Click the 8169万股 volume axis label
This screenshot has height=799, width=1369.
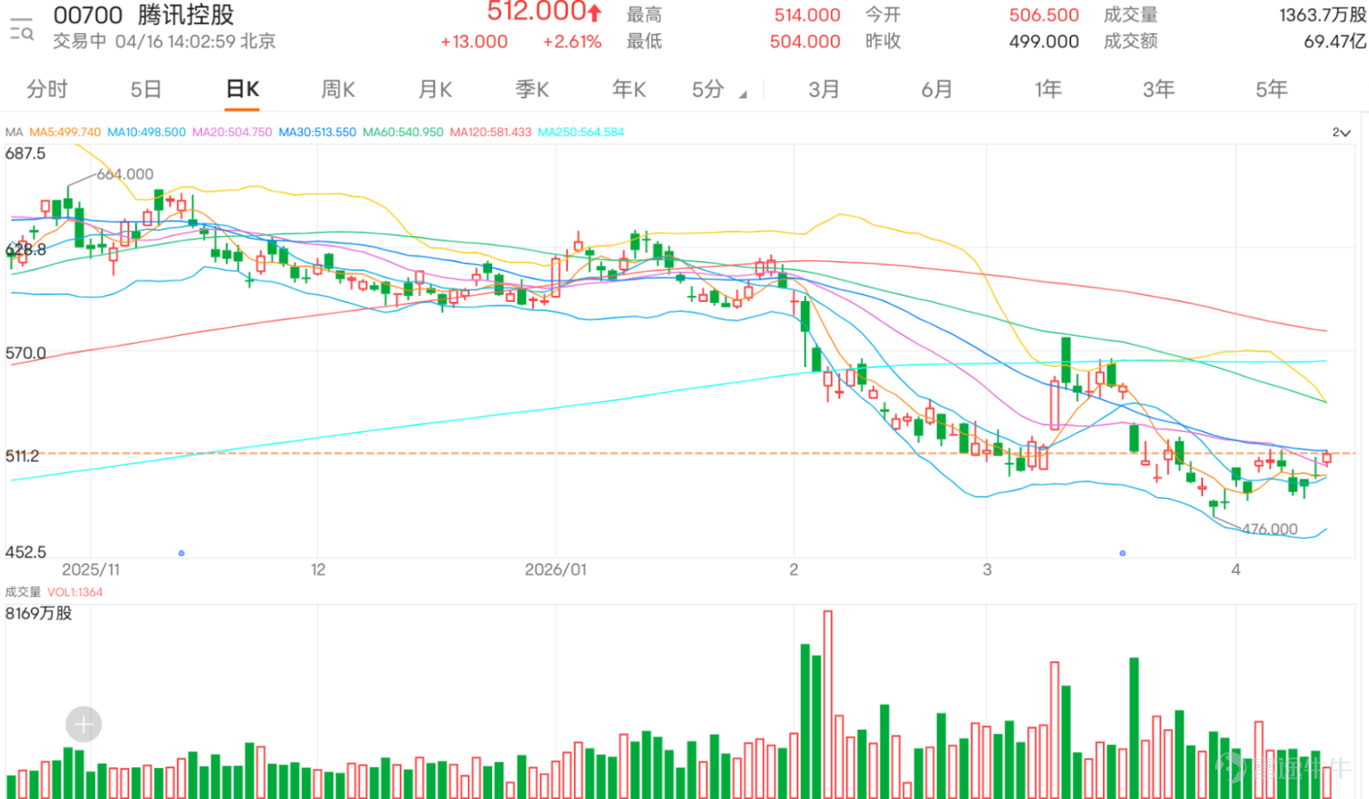click(39, 613)
